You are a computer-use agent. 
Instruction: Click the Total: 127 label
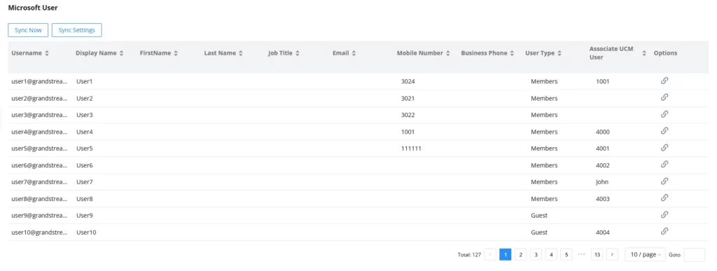[469, 255]
